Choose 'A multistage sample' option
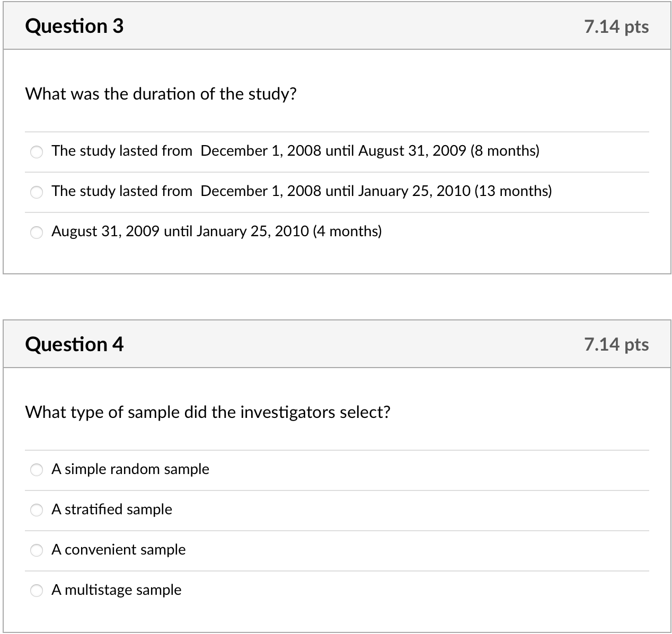The height and width of the screenshot is (634, 672). tap(37, 591)
